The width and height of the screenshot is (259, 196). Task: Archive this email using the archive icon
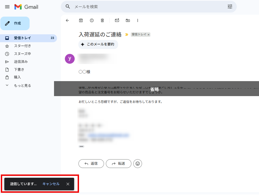81,20
